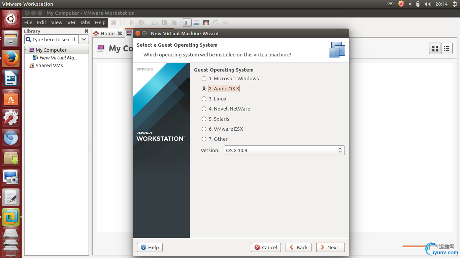
Task: Open the sound volume indicator
Action: point(428,4)
